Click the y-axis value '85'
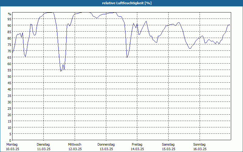The width and height of the screenshot is (243, 152). [x=9, y=32]
